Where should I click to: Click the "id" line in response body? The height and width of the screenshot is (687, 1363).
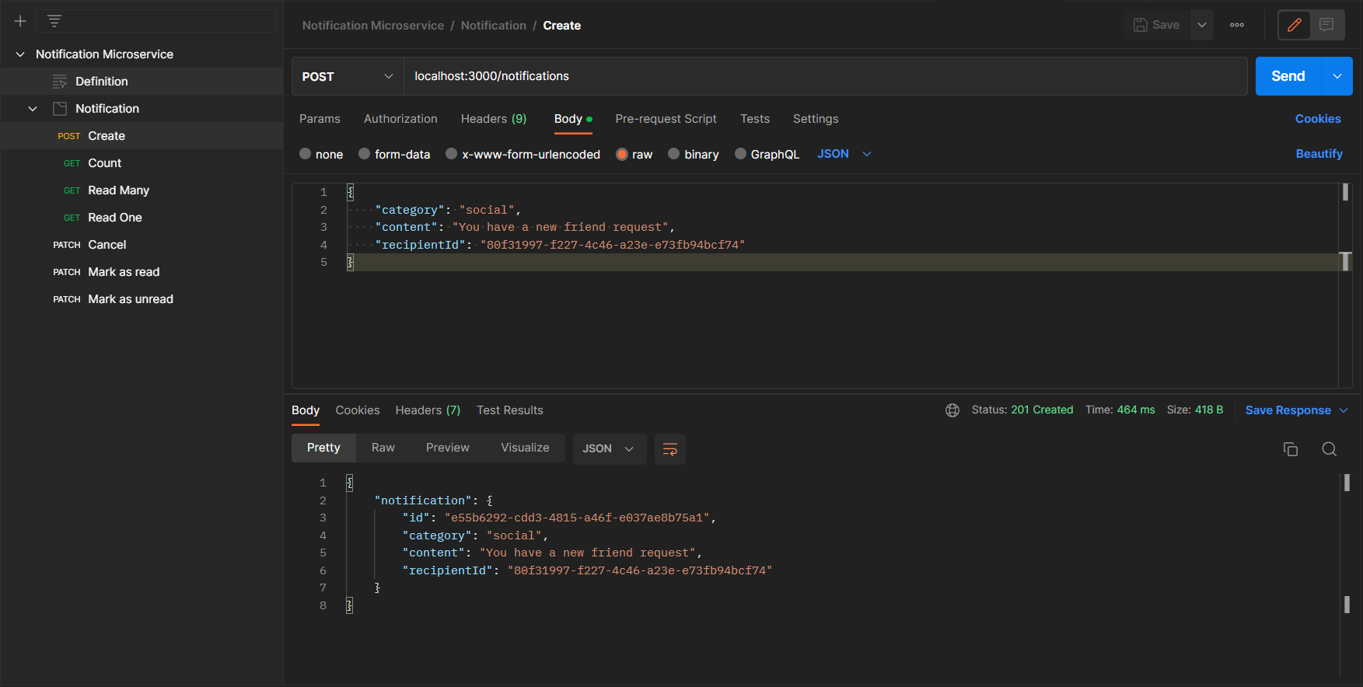(x=559, y=518)
